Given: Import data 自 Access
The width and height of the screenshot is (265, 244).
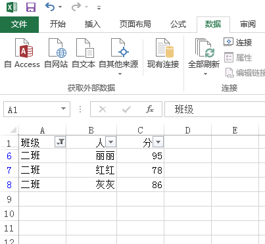Looking at the screenshot, I should click(22, 53).
